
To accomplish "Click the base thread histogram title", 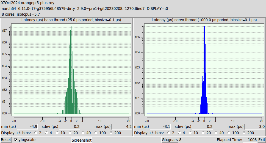I will [x=71, y=20].
